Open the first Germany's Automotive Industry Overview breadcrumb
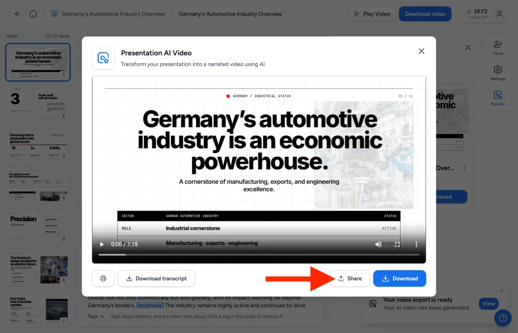The height and width of the screenshot is (333, 518). [113, 14]
